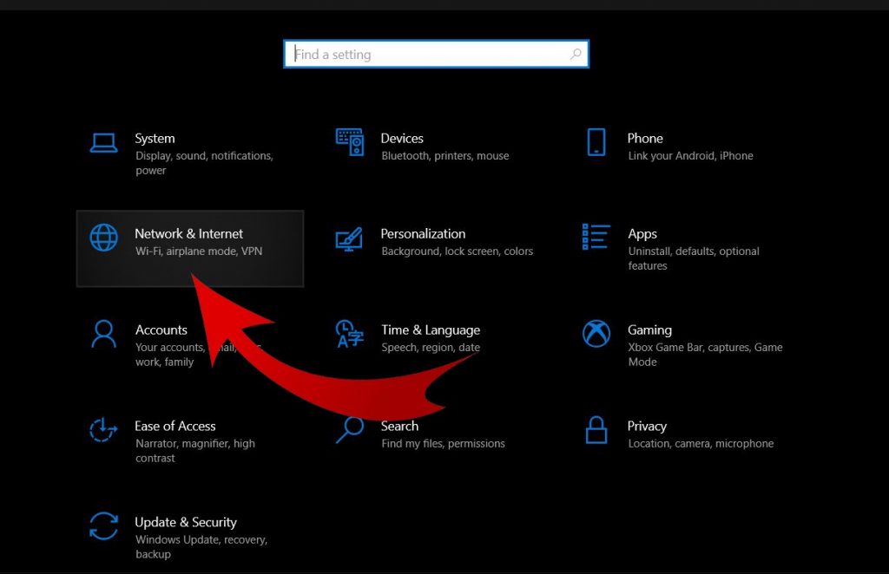Open Search settings title
The height and width of the screenshot is (574, 889).
pos(399,426)
